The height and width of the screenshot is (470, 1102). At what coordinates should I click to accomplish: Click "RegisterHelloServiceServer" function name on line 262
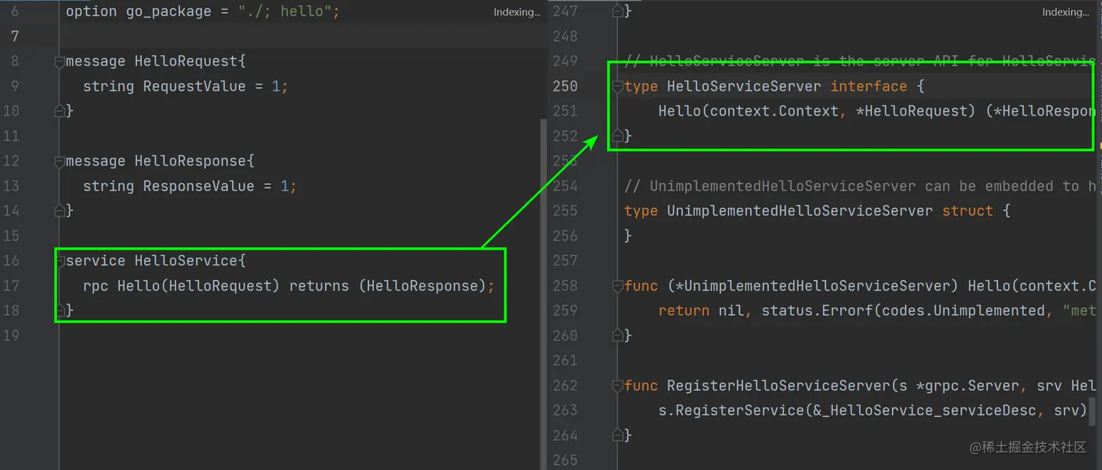point(778,386)
